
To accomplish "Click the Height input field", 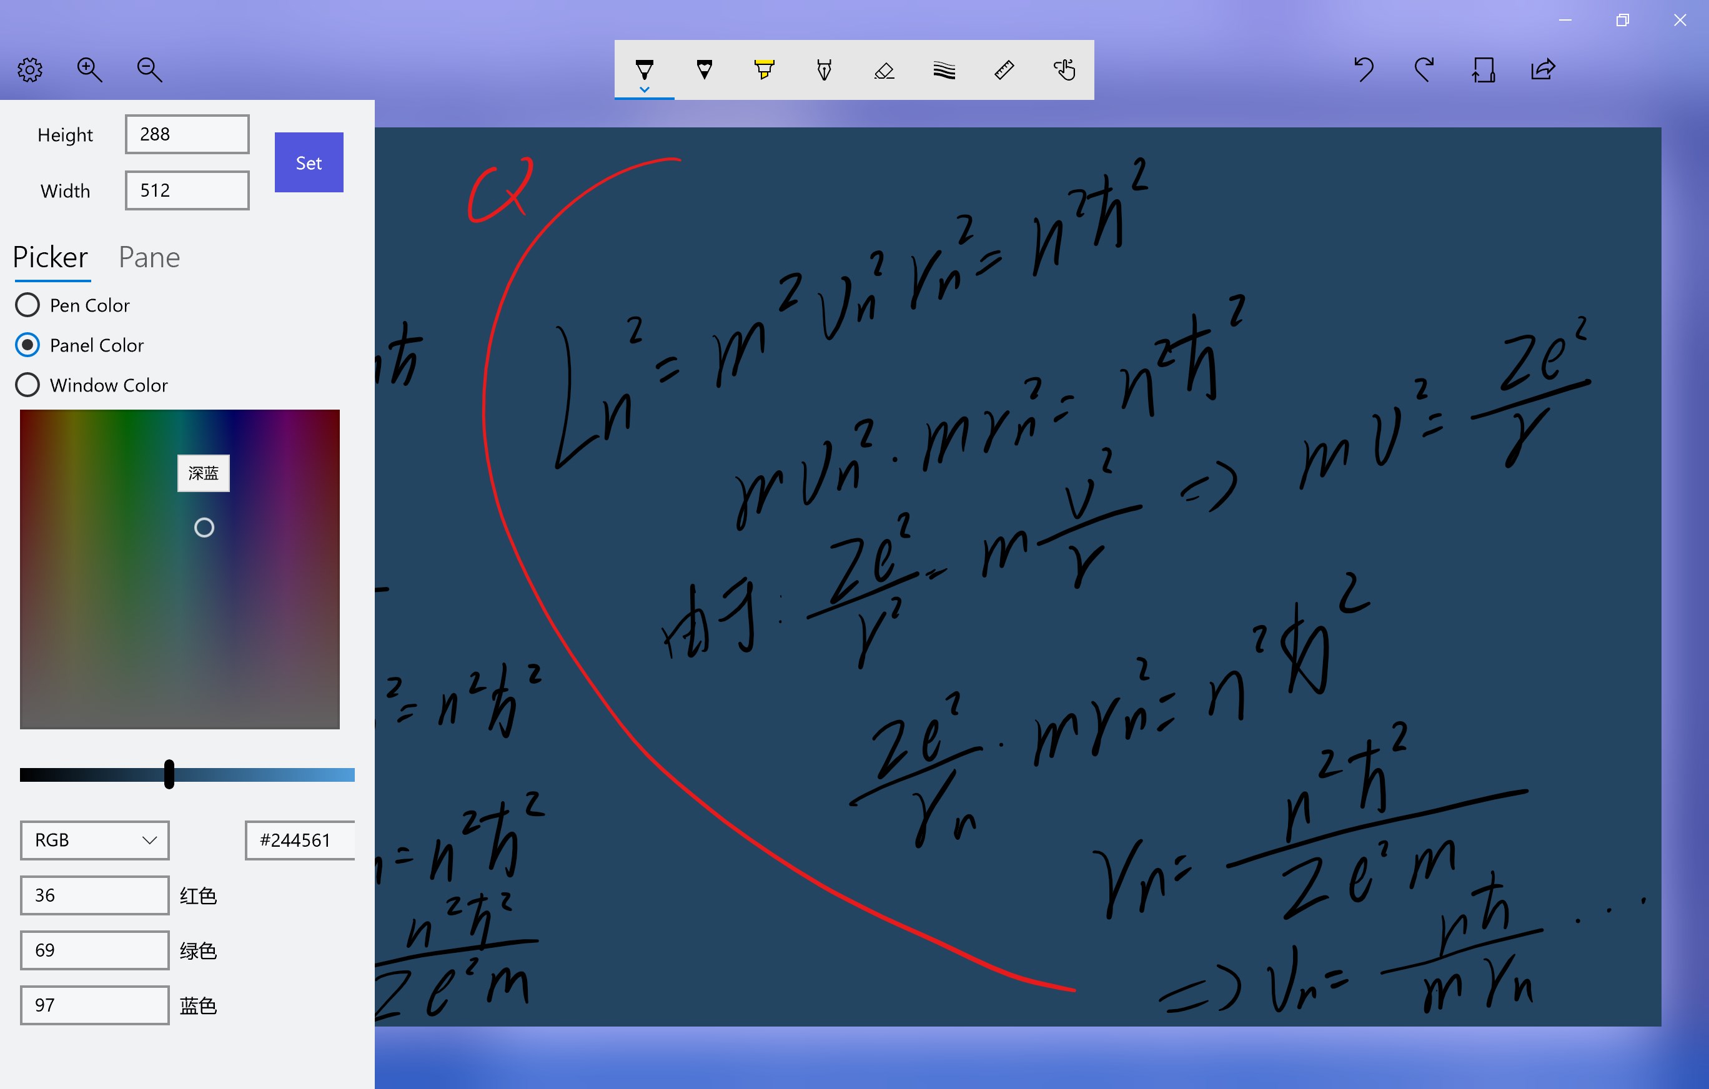I will pos(187,134).
